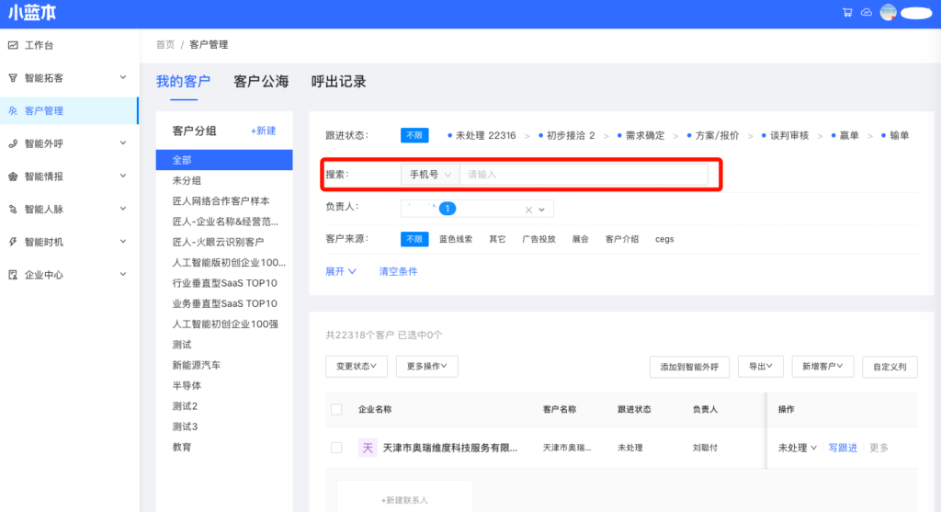Check the select-all checkbox in table header
941x512 pixels.
(x=336, y=409)
